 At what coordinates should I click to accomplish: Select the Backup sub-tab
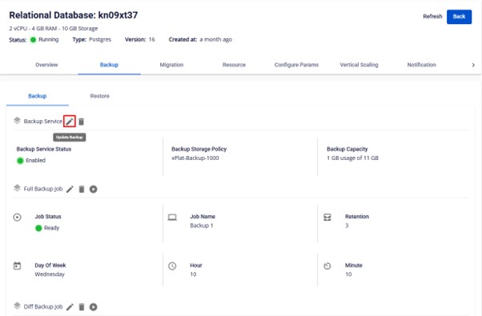(37, 96)
